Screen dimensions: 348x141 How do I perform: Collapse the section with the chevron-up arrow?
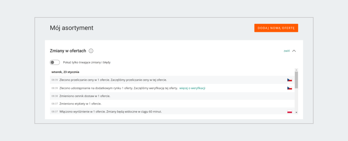click(x=294, y=51)
